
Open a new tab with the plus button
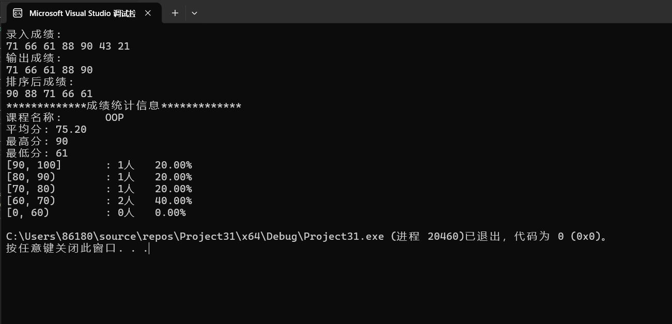pyautogui.click(x=175, y=13)
